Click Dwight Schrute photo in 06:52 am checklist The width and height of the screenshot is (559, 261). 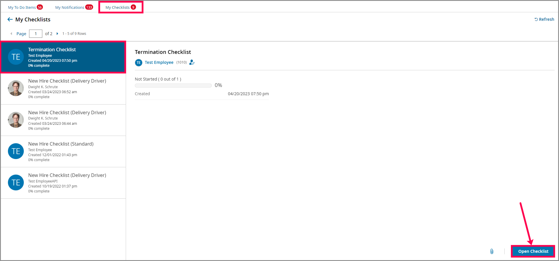[16, 88]
